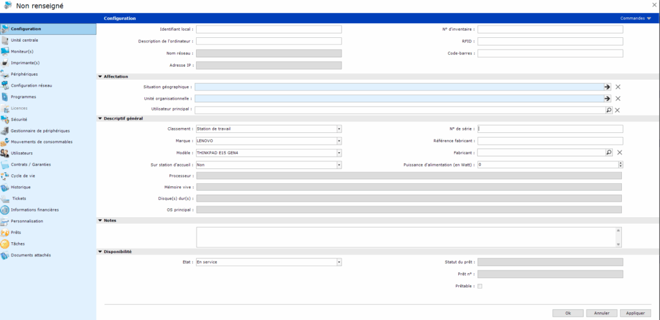Viewport: 660px width, 320px height.
Task: Open Contrats / Garanties icon
Action: (5, 165)
